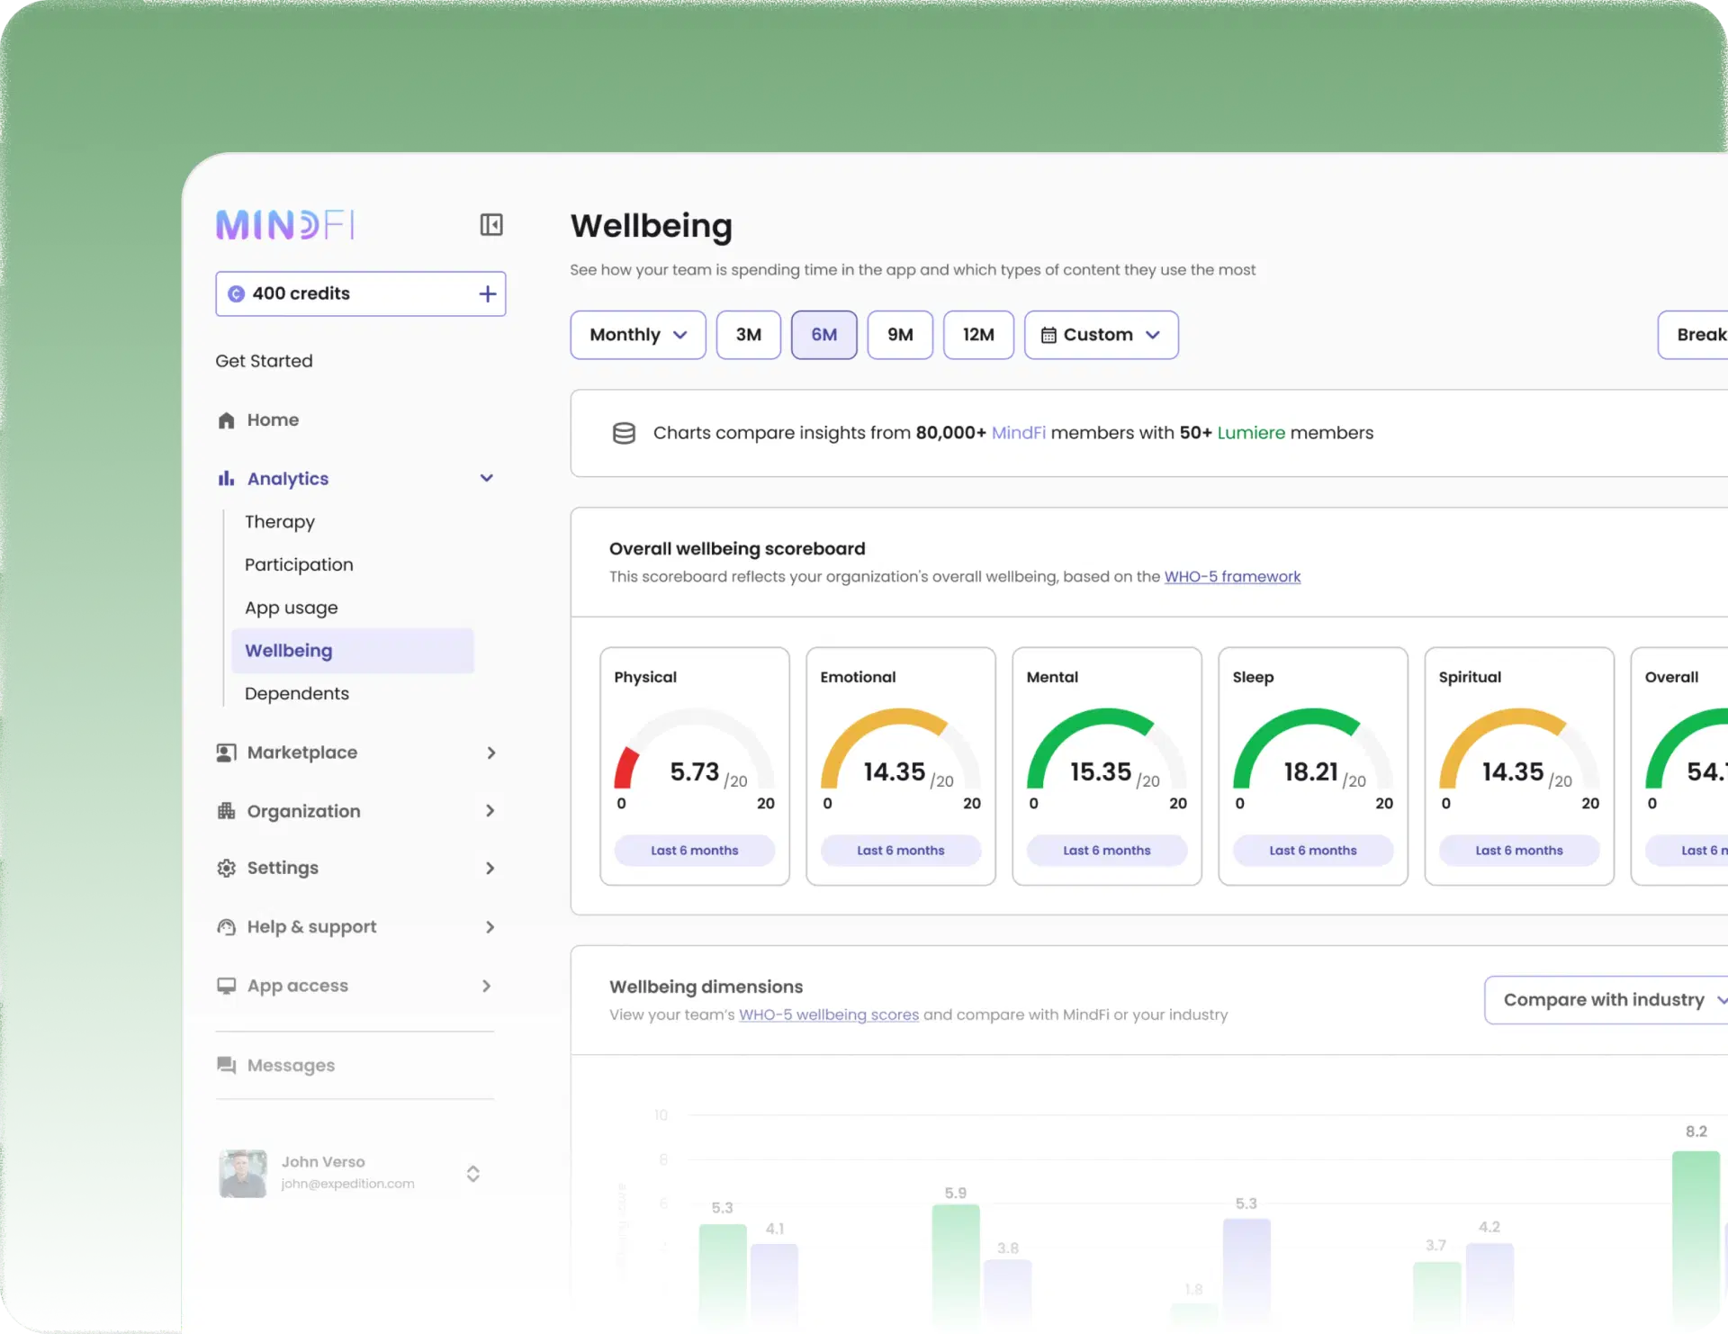Go to App usage analytics
Screen dimensions: 1728x1334
click(292, 608)
